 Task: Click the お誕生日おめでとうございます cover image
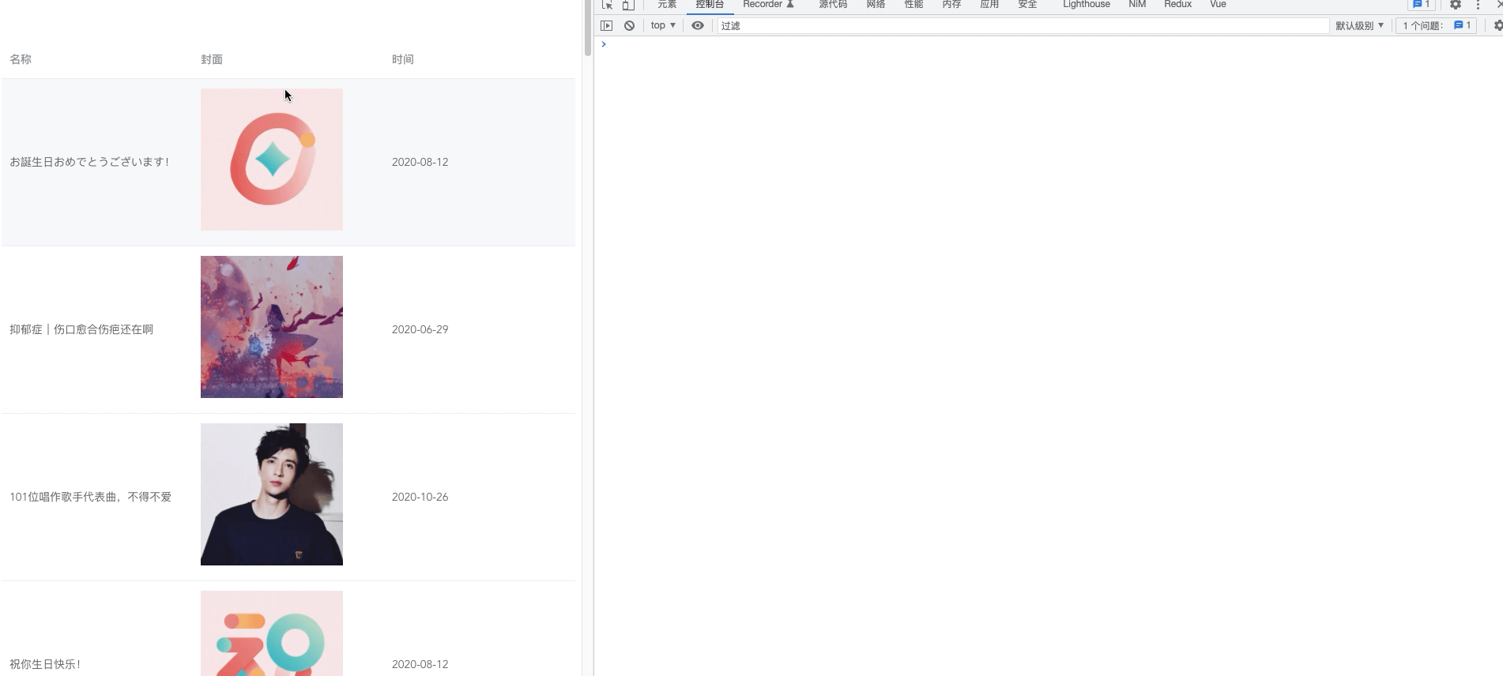pos(272,160)
